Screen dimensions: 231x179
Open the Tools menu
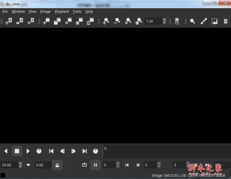(x=77, y=12)
